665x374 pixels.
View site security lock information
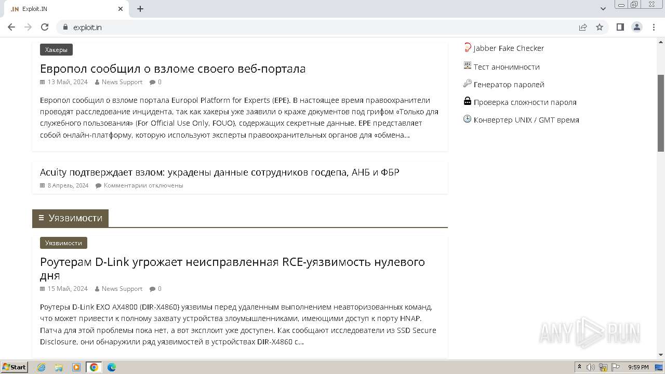tap(65, 27)
